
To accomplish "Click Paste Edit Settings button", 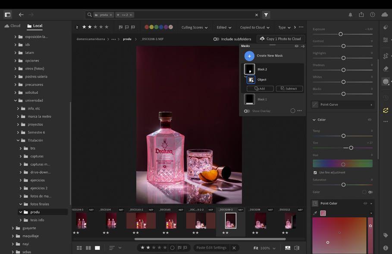I will (211, 248).
